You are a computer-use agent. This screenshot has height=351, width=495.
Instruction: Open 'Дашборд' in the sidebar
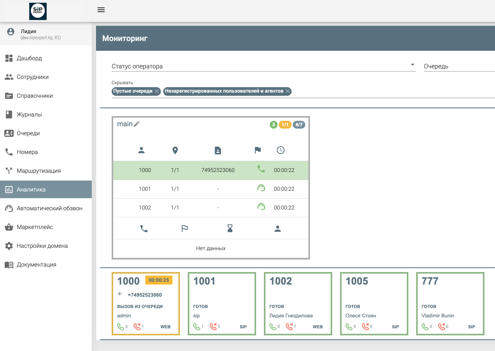[29, 58]
